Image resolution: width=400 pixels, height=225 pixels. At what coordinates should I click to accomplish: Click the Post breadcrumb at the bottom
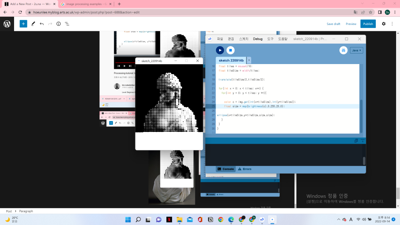[x=9, y=211]
